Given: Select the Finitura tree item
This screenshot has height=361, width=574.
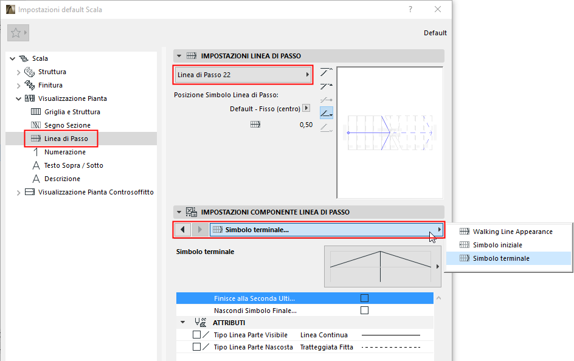Looking at the screenshot, I should 50,85.
